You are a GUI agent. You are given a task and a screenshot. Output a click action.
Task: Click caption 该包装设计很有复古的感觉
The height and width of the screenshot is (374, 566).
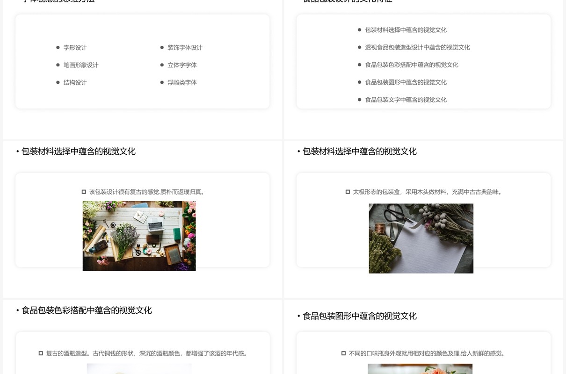(x=147, y=192)
